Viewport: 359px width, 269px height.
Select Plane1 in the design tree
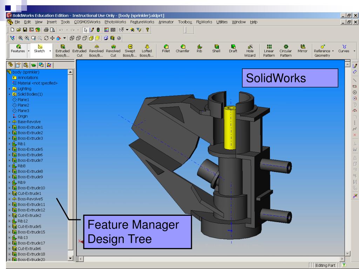click(21, 100)
